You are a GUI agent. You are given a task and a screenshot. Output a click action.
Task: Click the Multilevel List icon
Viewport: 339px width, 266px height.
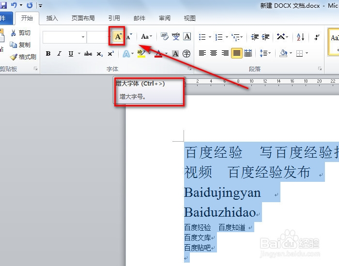(235, 37)
